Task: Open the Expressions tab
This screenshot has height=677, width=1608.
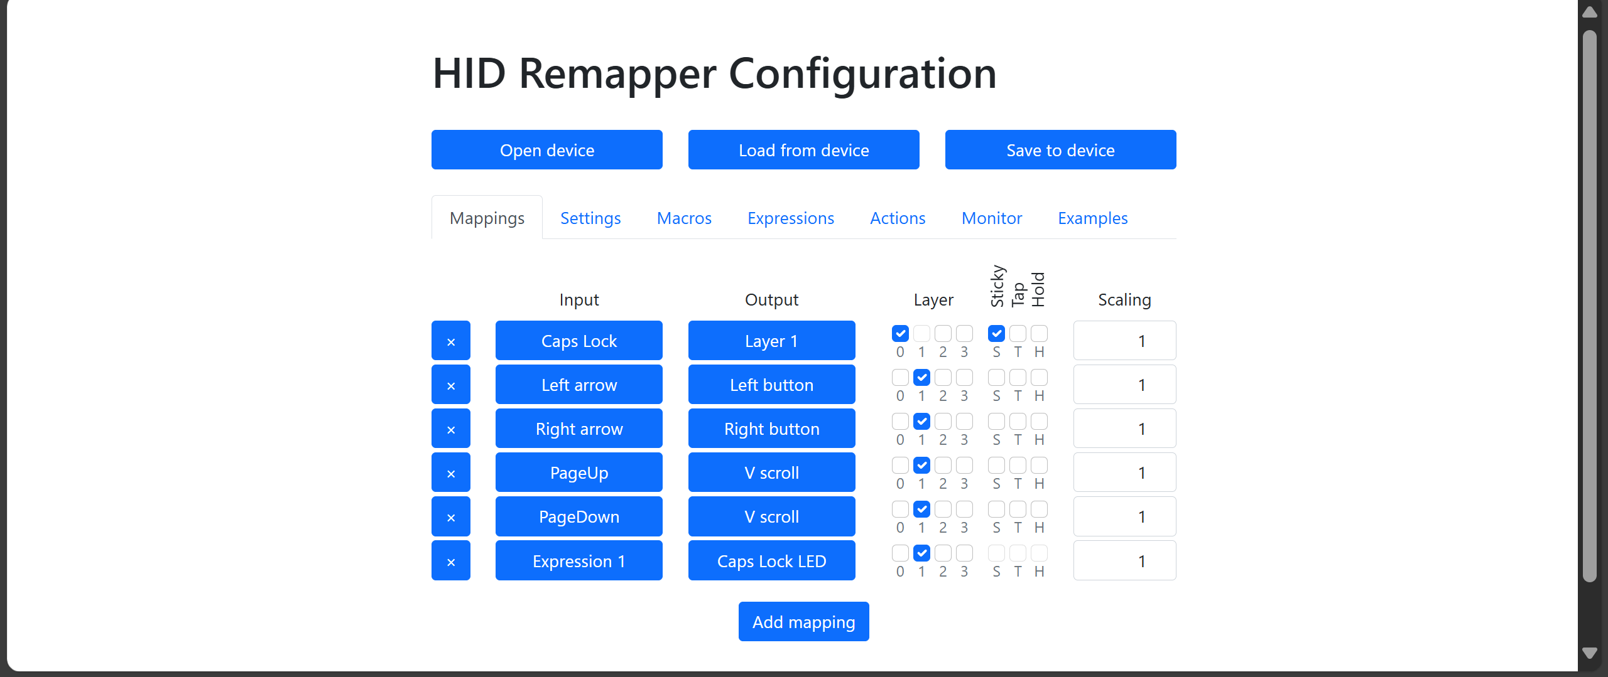Action: tap(790, 218)
